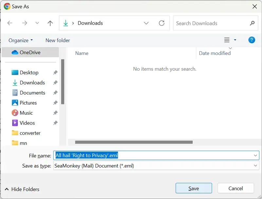Refresh the Downloads folder view
The width and height of the screenshot is (262, 199).
(x=161, y=23)
